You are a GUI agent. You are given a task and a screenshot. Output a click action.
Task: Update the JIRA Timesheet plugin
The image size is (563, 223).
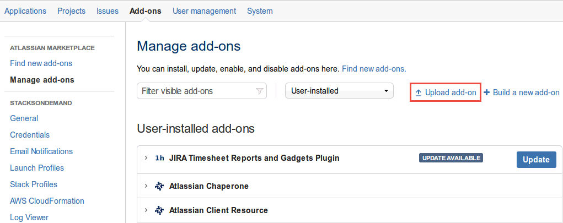[536, 160]
